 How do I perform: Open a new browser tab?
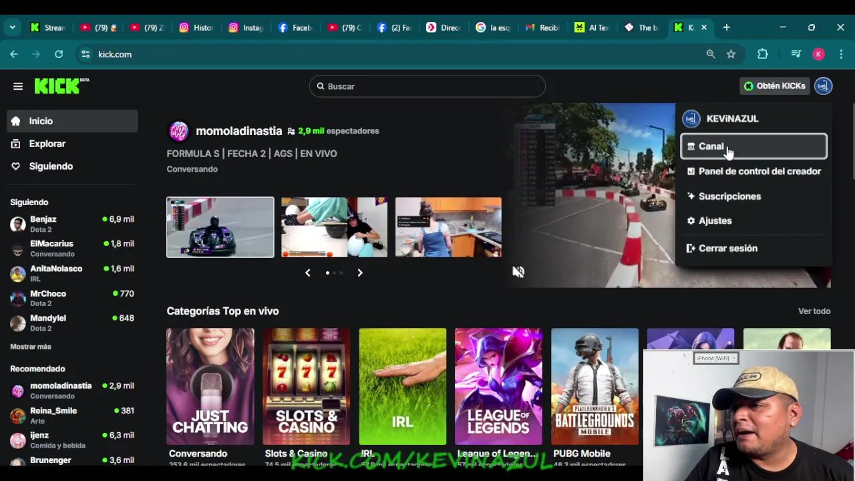(726, 27)
